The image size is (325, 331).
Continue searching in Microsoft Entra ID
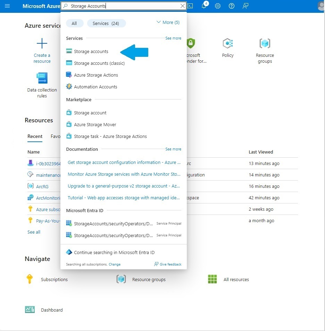pyautogui.click(x=114, y=253)
